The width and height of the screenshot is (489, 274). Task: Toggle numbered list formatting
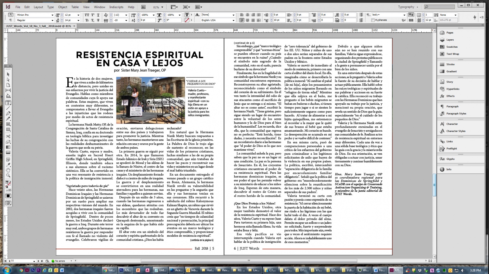pos(361,20)
